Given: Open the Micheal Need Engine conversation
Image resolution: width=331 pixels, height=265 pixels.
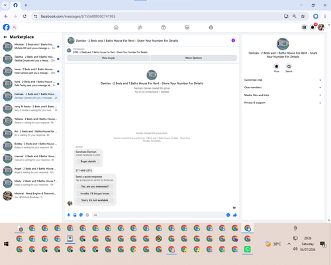Looking at the screenshot, I should (31, 195).
